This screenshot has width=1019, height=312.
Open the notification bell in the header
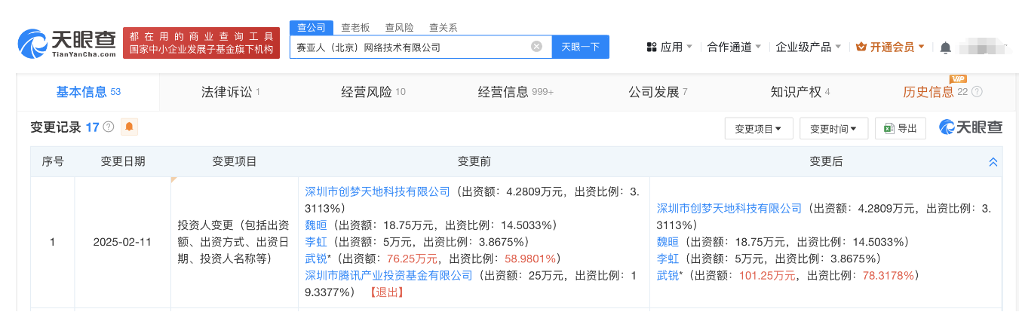(x=945, y=47)
